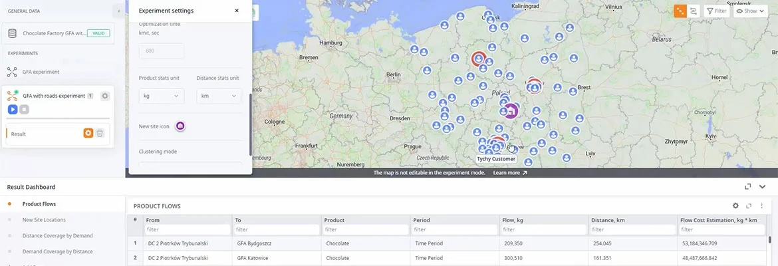The image size is (778, 266).
Task: Select the New Site Locations tab
Action: pyautogui.click(x=44, y=219)
